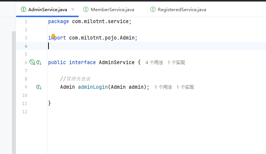Click the 'admin' parameter name

pos(136,87)
